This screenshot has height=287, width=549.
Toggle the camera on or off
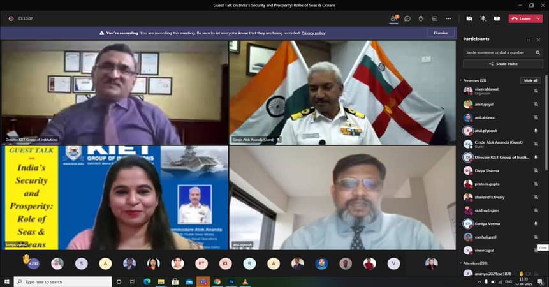click(469, 18)
